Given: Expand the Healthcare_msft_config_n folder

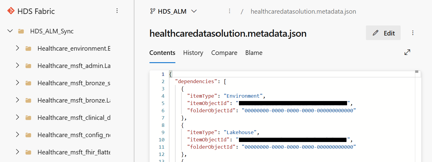Looking at the screenshot, I should tap(17, 134).
